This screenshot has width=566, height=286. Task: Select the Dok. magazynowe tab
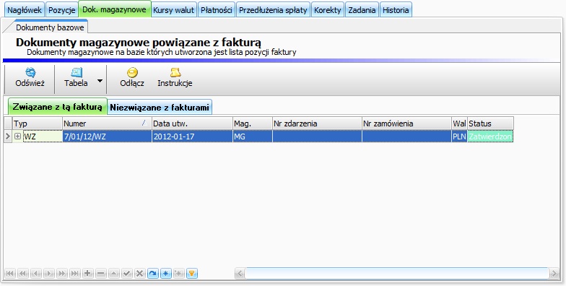pos(114,9)
